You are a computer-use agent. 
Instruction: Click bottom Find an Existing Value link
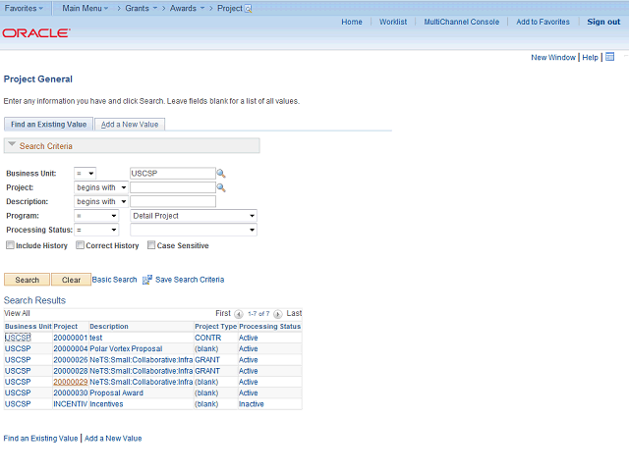(40, 439)
